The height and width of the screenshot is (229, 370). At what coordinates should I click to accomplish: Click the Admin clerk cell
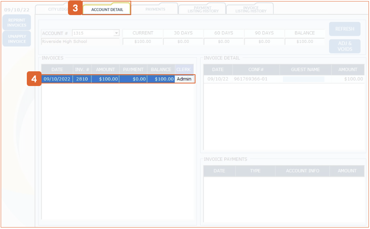(x=184, y=79)
